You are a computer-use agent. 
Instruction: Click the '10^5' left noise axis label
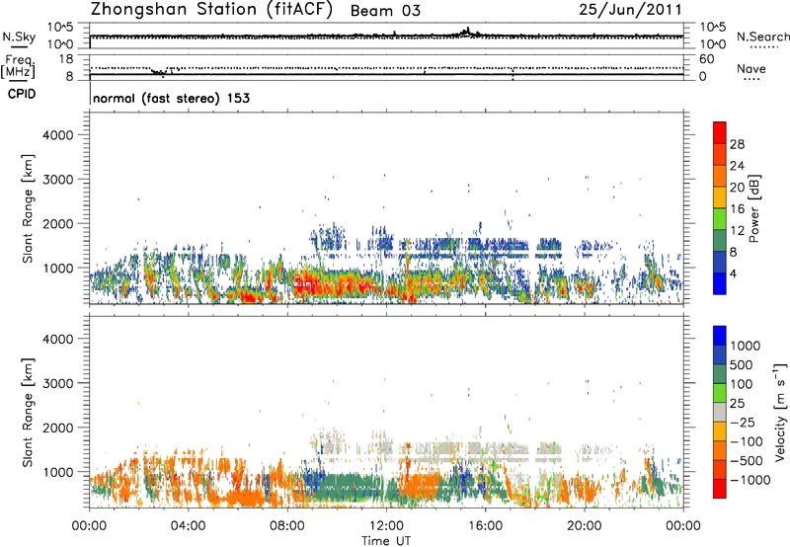(x=60, y=28)
